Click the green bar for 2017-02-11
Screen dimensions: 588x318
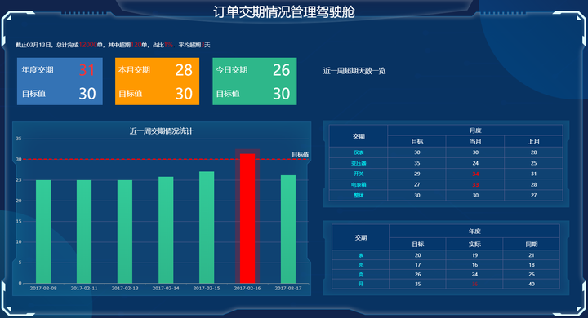(x=84, y=232)
